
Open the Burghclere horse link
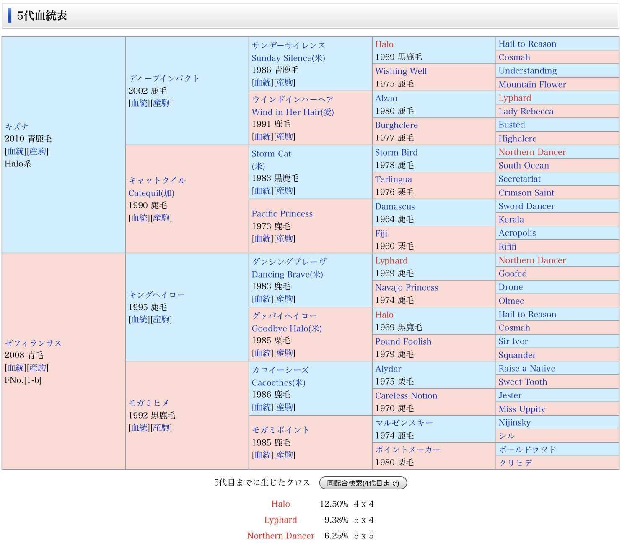396,125
